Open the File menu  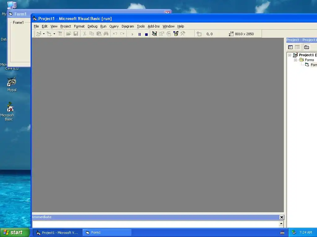(37, 26)
